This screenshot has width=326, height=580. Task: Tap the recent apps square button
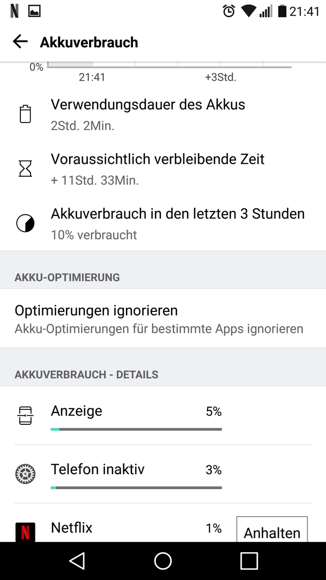(249, 561)
